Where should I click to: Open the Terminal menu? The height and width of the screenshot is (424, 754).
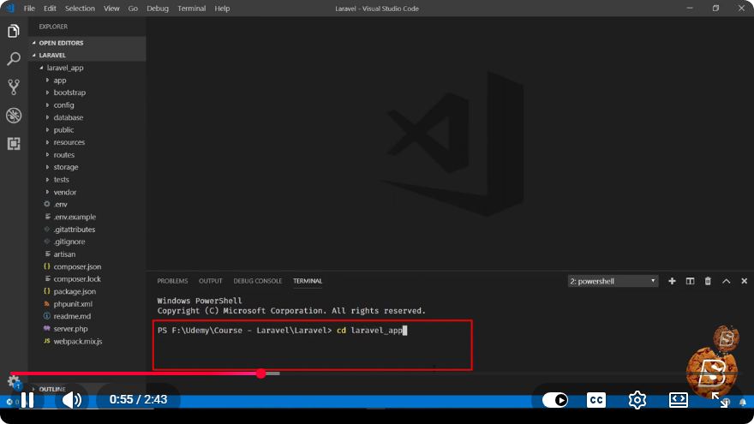click(x=192, y=9)
